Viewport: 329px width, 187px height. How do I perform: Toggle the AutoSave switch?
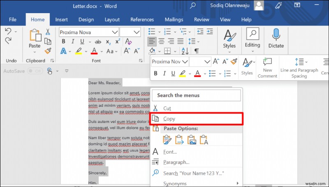[x=35, y=71]
